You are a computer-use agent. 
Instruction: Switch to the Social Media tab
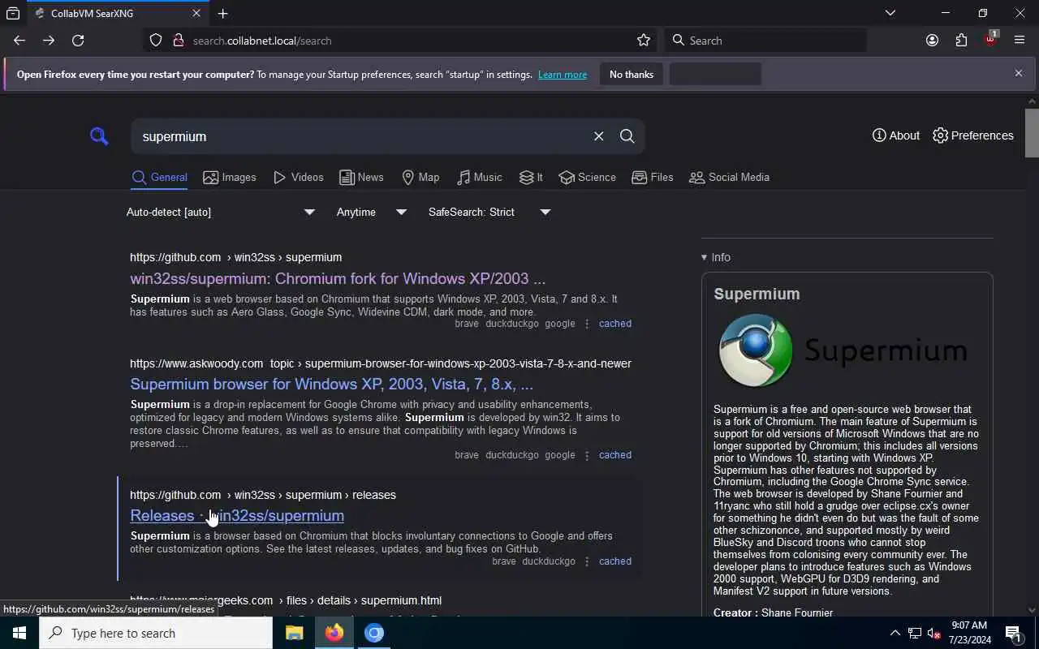tap(729, 177)
